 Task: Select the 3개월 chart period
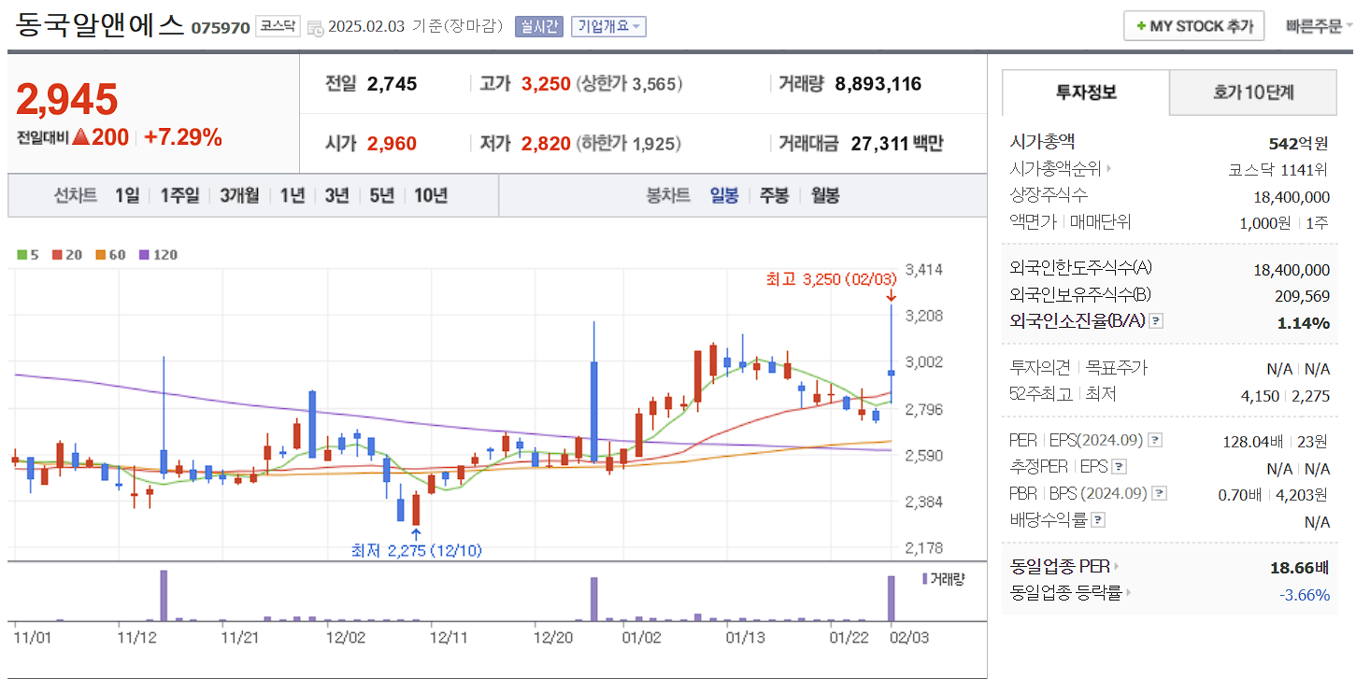[x=238, y=194]
